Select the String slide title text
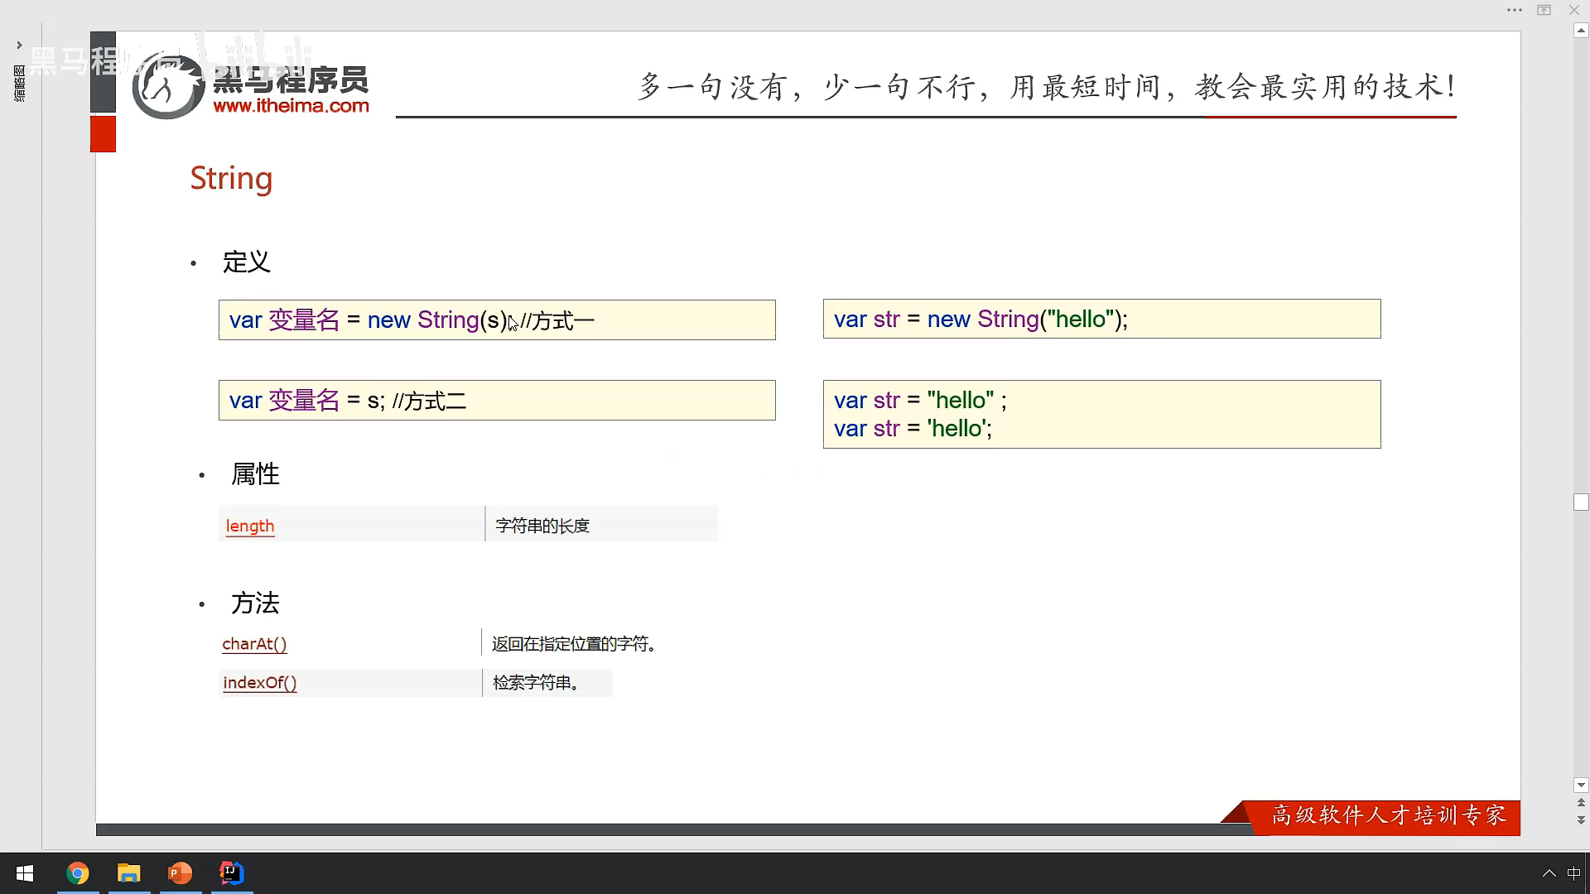The image size is (1590, 894). (231, 178)
